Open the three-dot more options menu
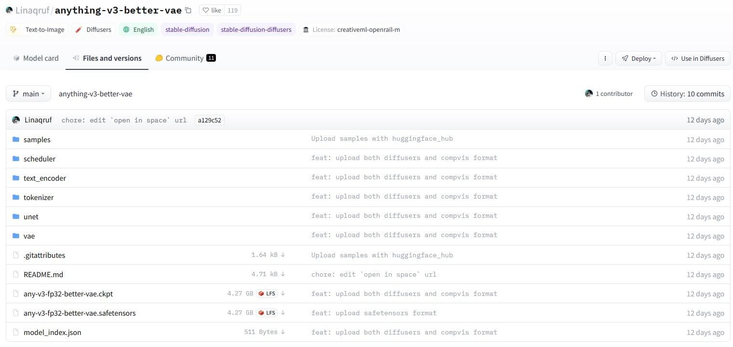 [605, 58]
